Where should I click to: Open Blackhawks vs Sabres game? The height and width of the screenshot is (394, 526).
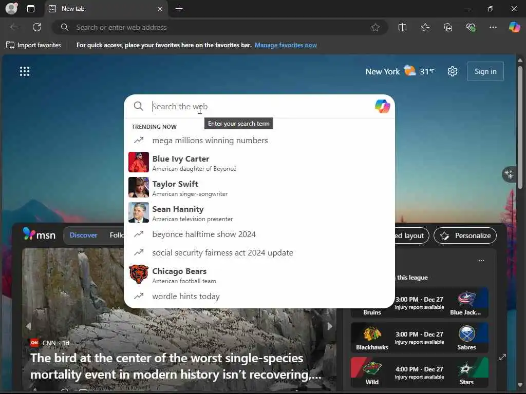(419, 338)
